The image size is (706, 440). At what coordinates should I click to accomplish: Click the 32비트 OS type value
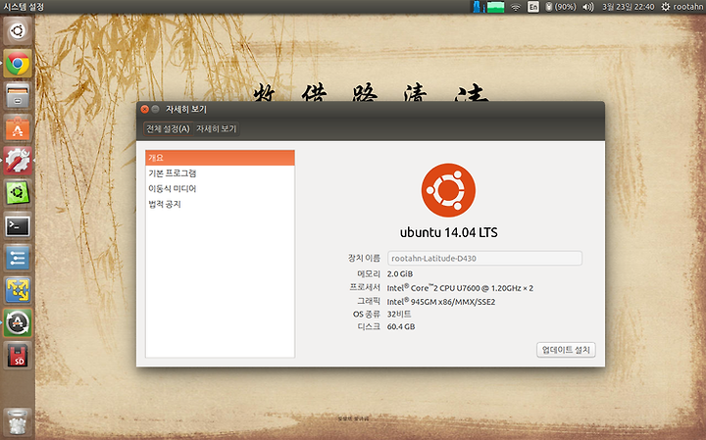point(399,314)
